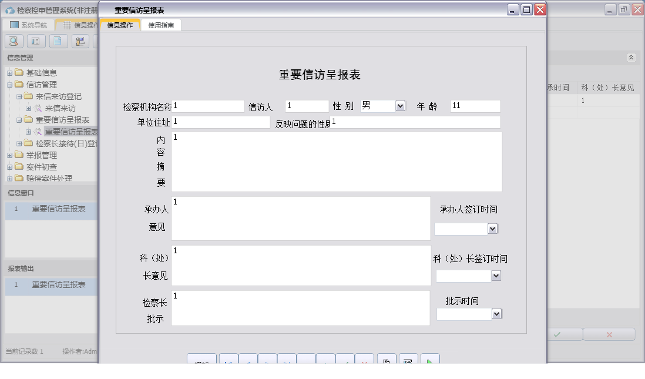Jump to the first record navigation arrow
Image resolution: width=645 pixels, height=379 pixels.
pyautogui.click(x=228, y=360)
